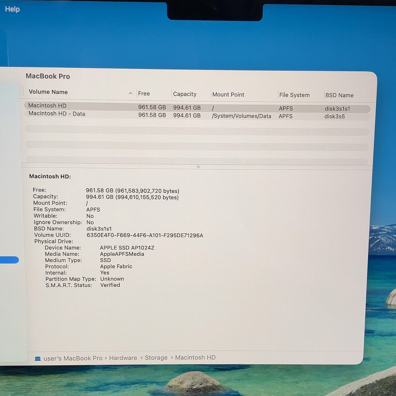Click Macintosh HD in the path bar
396x396 pixels.
tap(195, 357)
